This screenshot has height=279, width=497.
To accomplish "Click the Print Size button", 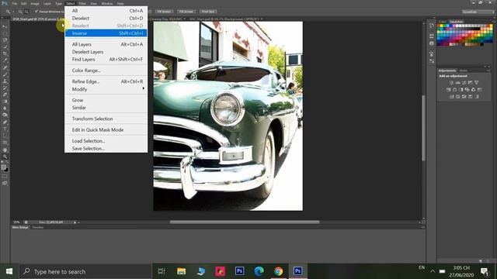I will (x=208, y=12).
